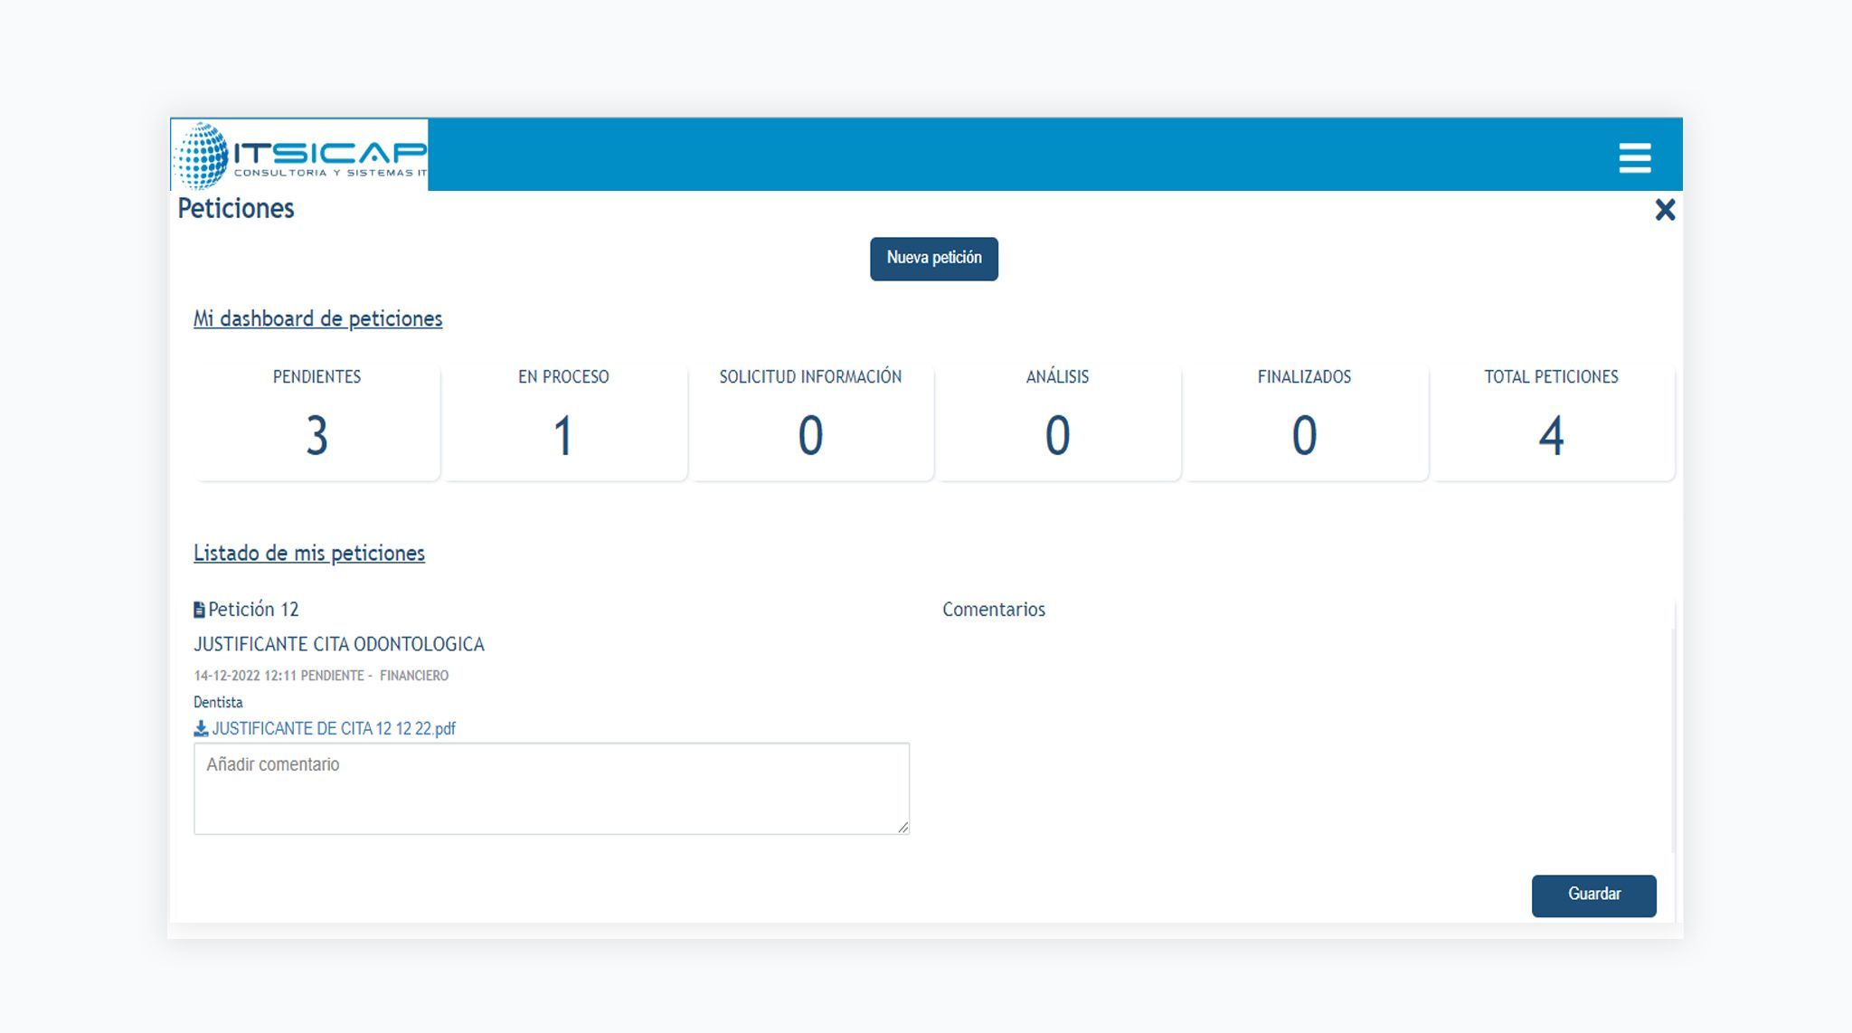Click the Nueva petición button
The height and width of the screenshot is (1033, 1852).
[933, 259]
